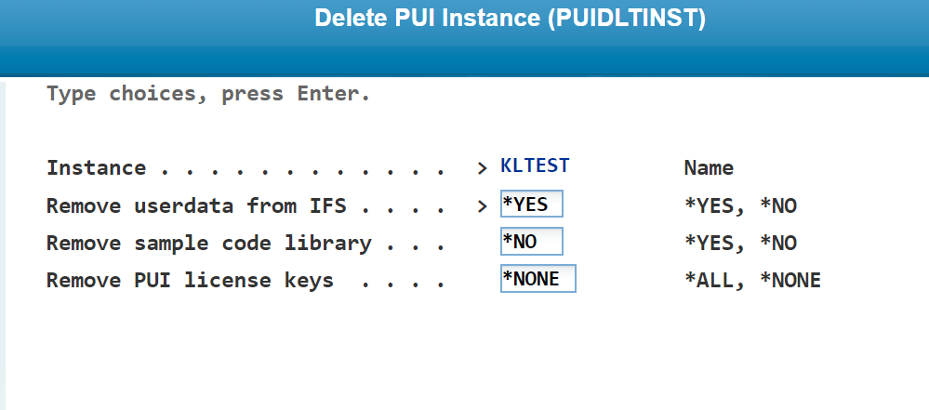Click the PUIDLTINST command name in the header
This screenshot has height=410, width=929.
(x=626, y=18)
